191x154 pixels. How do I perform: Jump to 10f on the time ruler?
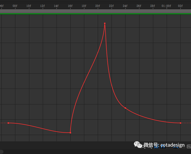[29, 6]
